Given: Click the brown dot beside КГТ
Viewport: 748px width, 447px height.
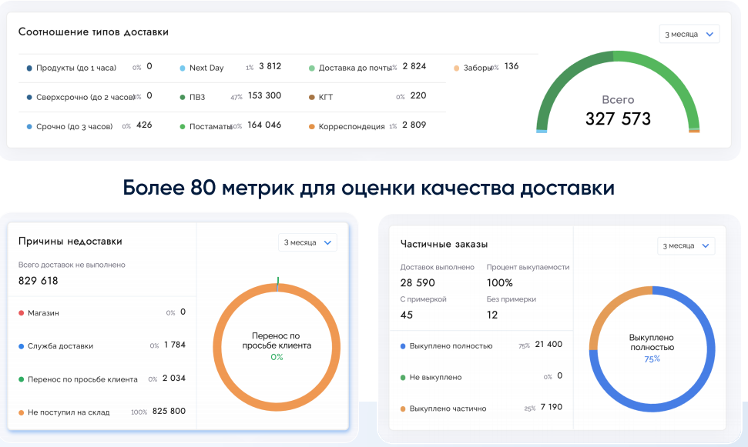Looking at the screenshot, I should click(x=312, y=98).
